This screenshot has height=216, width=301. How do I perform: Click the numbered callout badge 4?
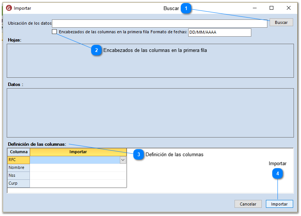(x=277, y=173)
